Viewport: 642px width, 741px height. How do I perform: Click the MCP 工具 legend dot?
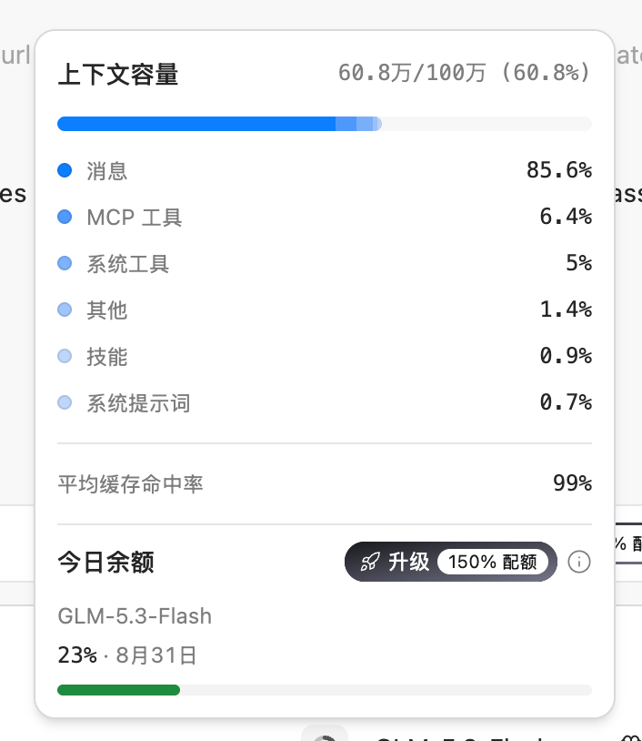pyautogui.click(x=65, y=217)
